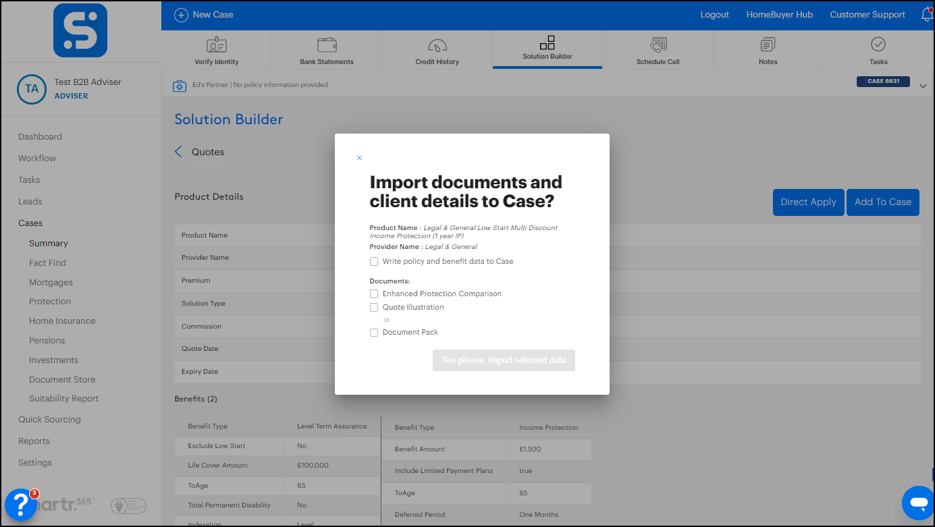Viewport: 935px width, 527px height.
Task: Open the chat widget bubble
Action: pos(918,503)
